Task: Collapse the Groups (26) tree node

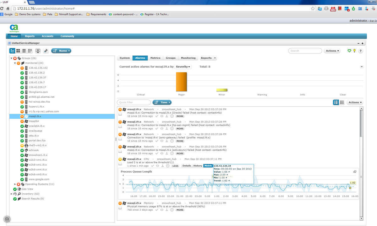Action: [12, 58]
